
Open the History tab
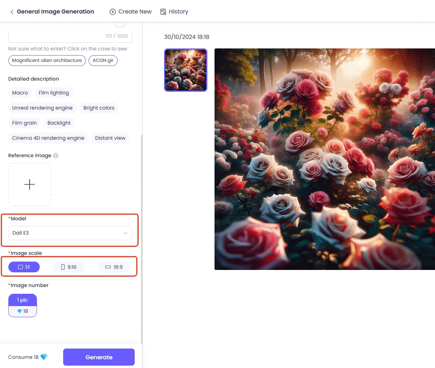click(174, 12)
